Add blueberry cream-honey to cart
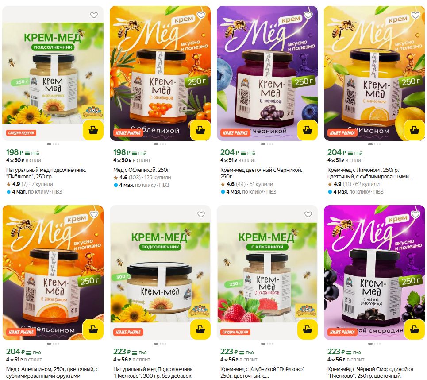The height and width of the screenshot is (380, 427). (307, 129)
